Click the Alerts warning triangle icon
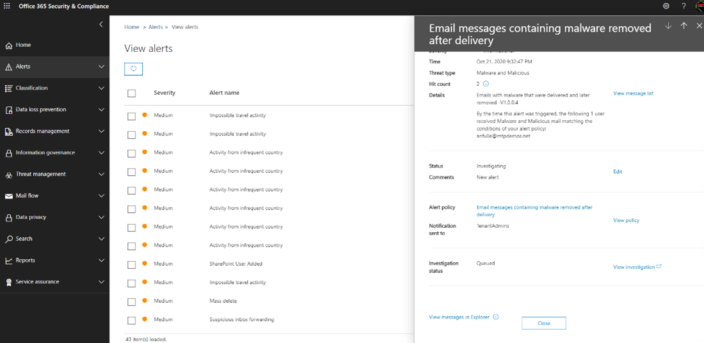The image size is (704, 343). pyautogui.click(x=8, y=67)
